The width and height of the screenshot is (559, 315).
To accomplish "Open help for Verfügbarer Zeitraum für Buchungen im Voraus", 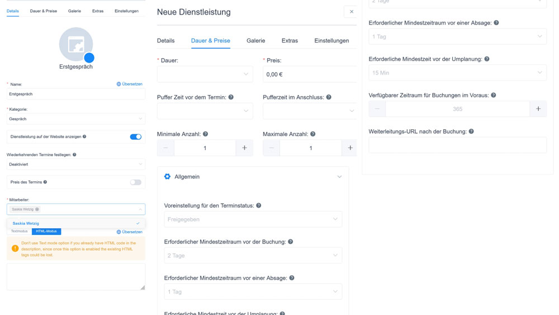I will click(494, 95).
